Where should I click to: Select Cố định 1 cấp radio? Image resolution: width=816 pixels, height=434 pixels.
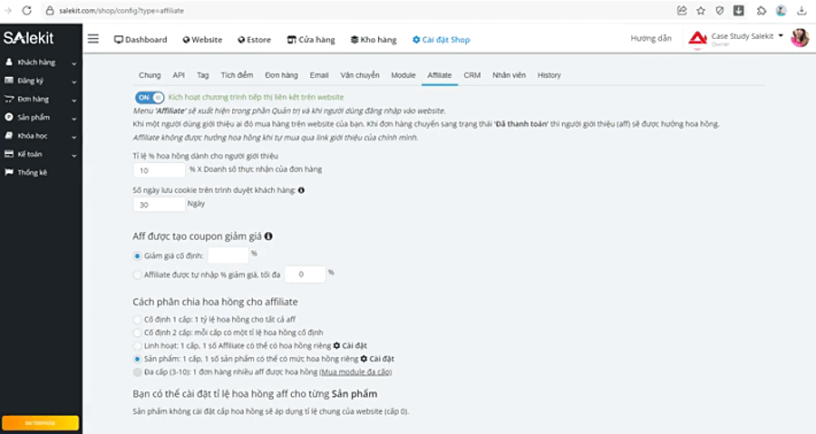point(138,320)
